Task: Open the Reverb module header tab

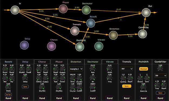Action: coord(8,62)
